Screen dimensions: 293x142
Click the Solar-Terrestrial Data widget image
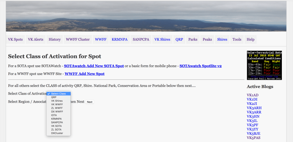coord(264,65)
